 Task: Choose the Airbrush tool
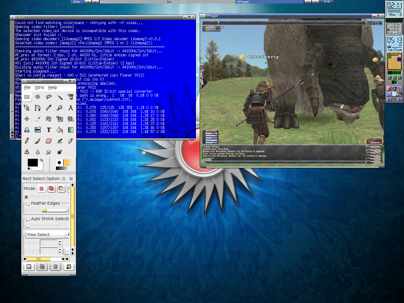[60, 141]
